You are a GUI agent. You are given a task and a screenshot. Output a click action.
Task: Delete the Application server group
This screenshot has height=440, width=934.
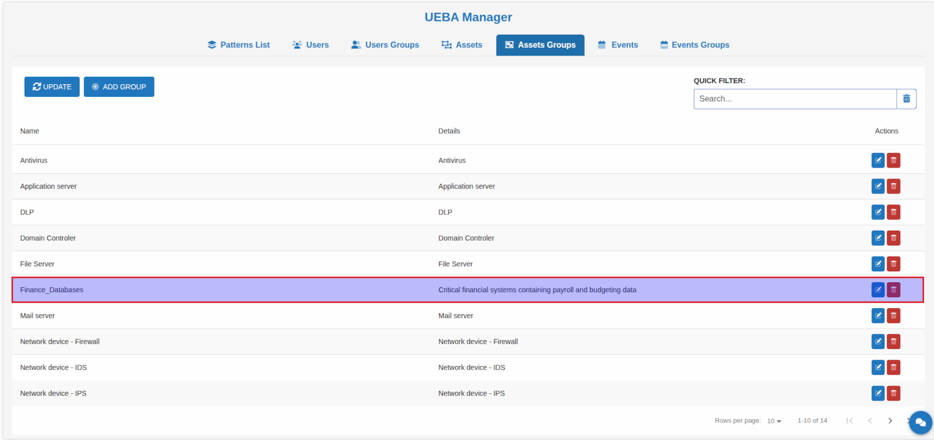coord(893,186)
